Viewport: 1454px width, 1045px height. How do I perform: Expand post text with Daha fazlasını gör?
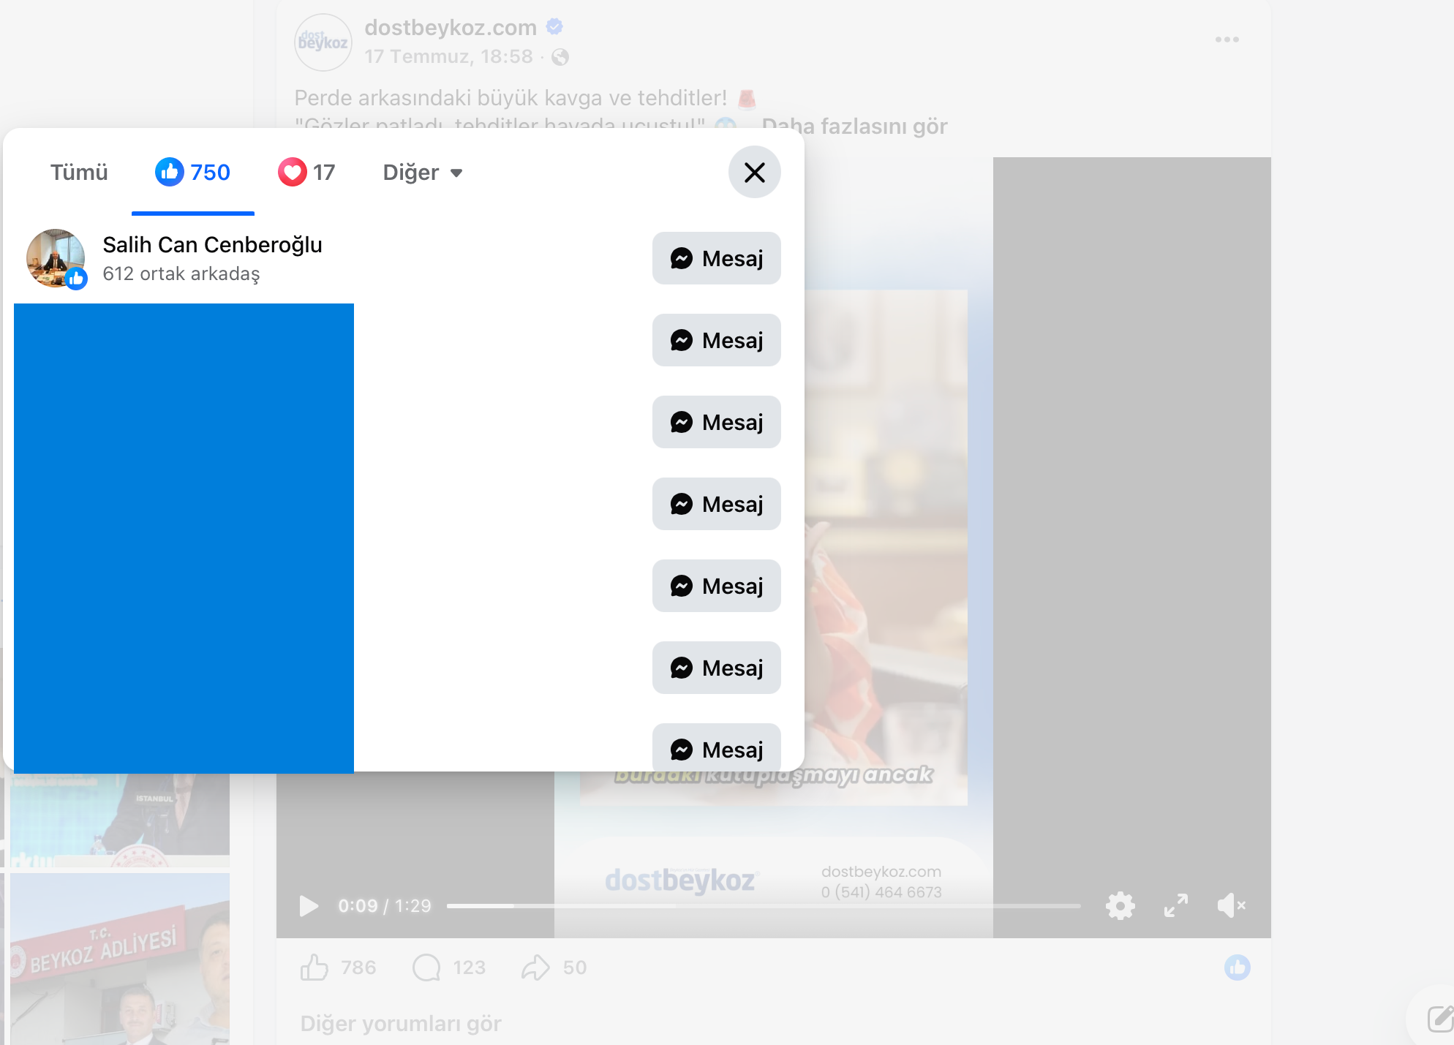click(854, 127)
